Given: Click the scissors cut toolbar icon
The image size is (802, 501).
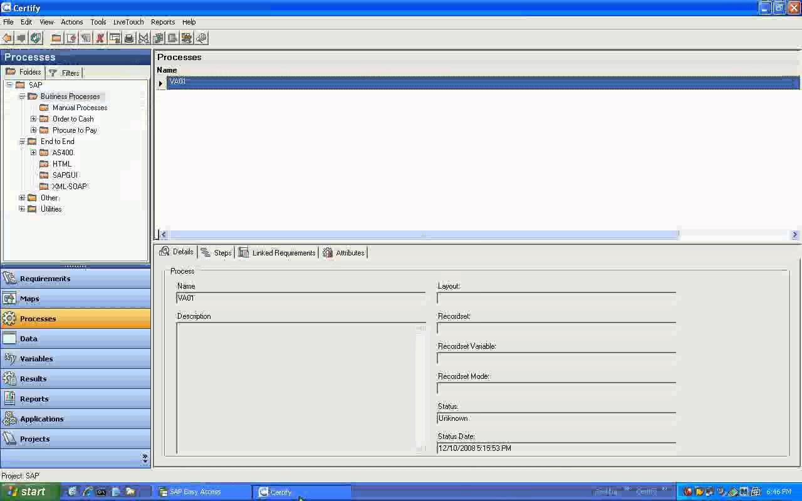Looking at the screenshot, I should click(x=143, y=38).
